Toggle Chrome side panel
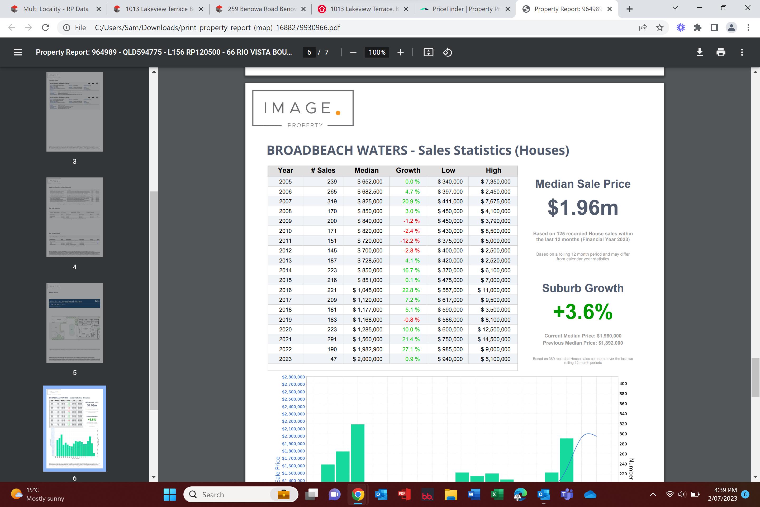Image resolution: width=760 pixels, height=507 pixels. 714,27
